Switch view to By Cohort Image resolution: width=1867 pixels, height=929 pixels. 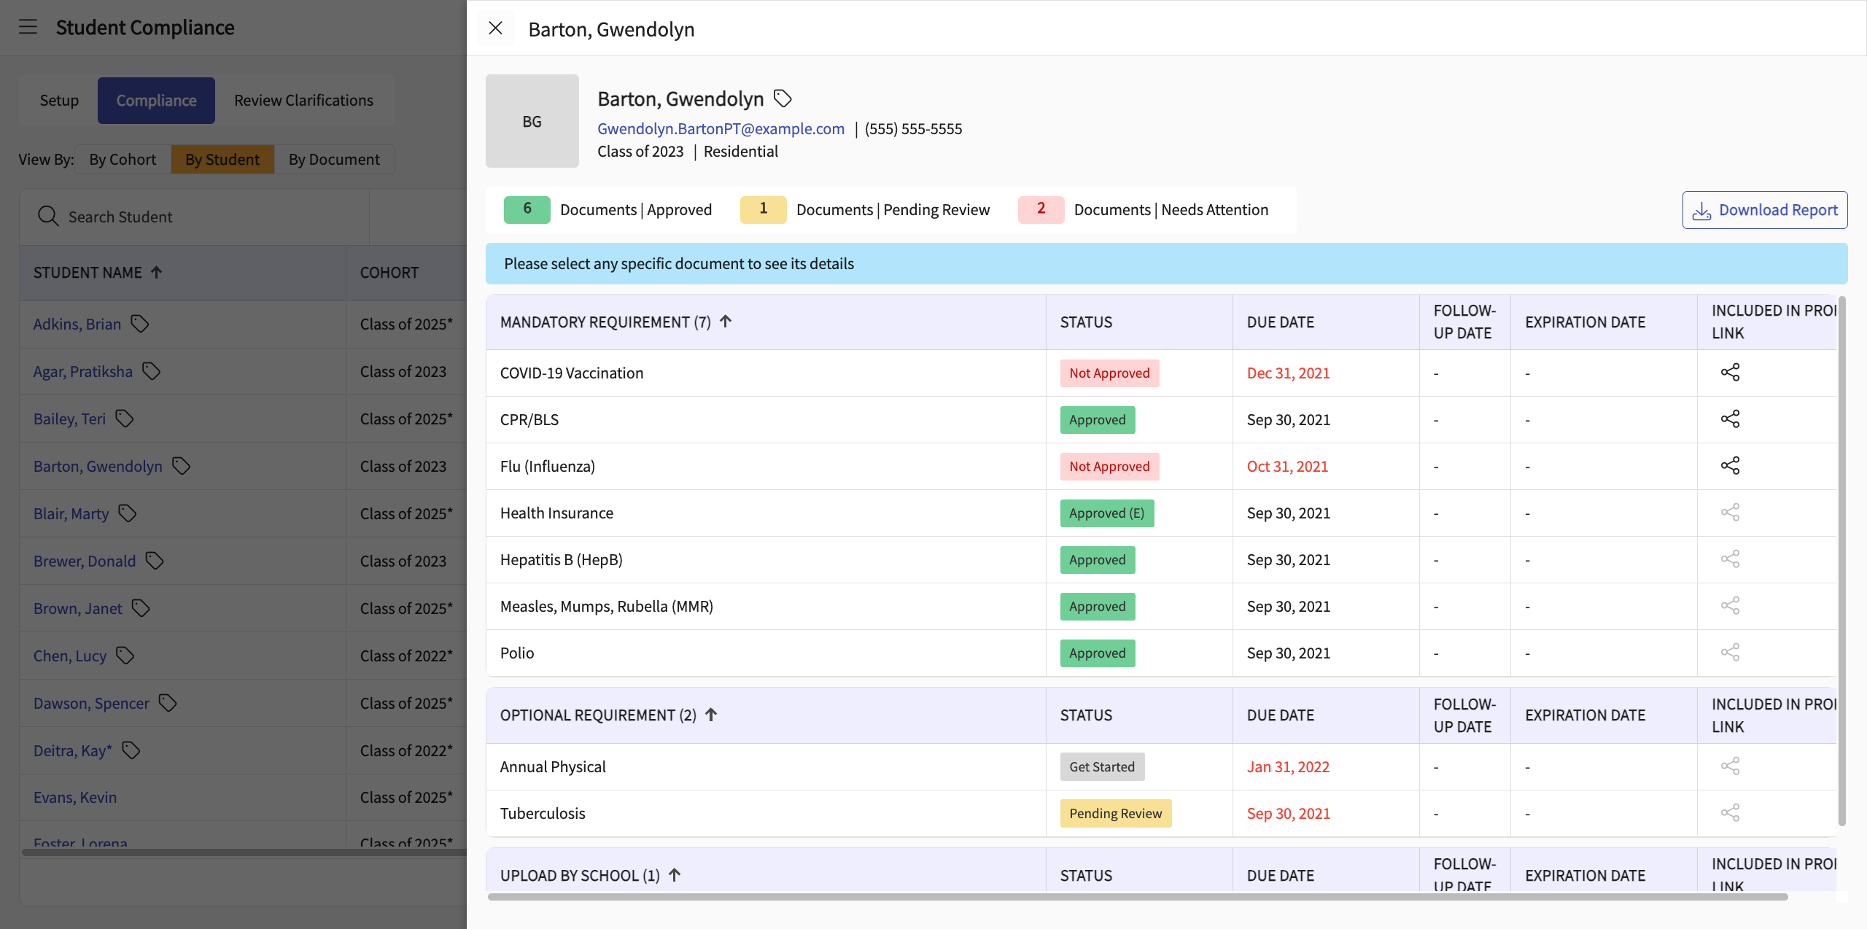[x=123, y=159]
